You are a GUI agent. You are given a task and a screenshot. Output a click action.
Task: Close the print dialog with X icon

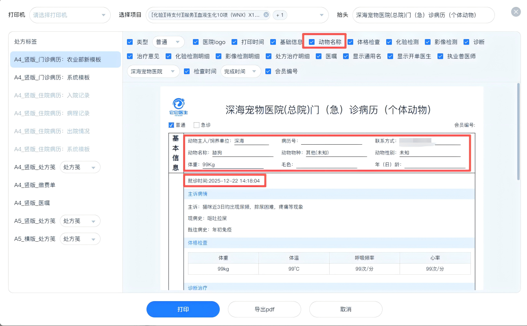point(516,12)
